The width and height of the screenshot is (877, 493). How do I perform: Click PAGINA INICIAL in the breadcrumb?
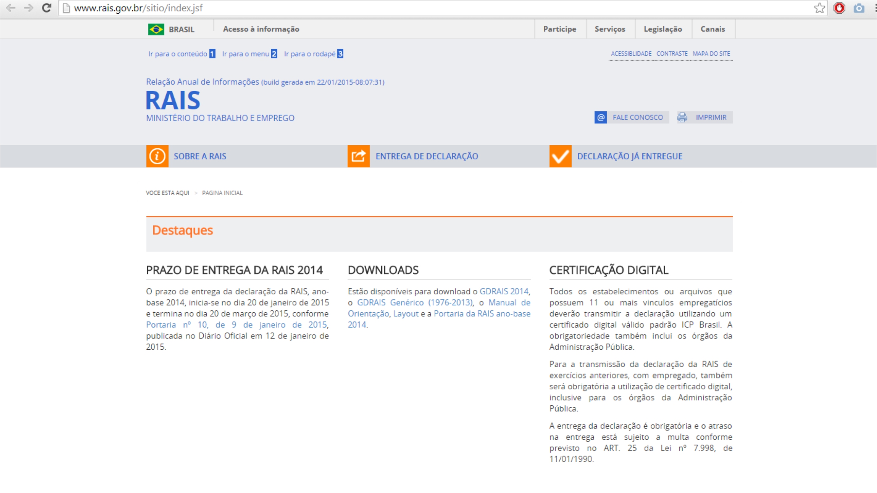222,193
